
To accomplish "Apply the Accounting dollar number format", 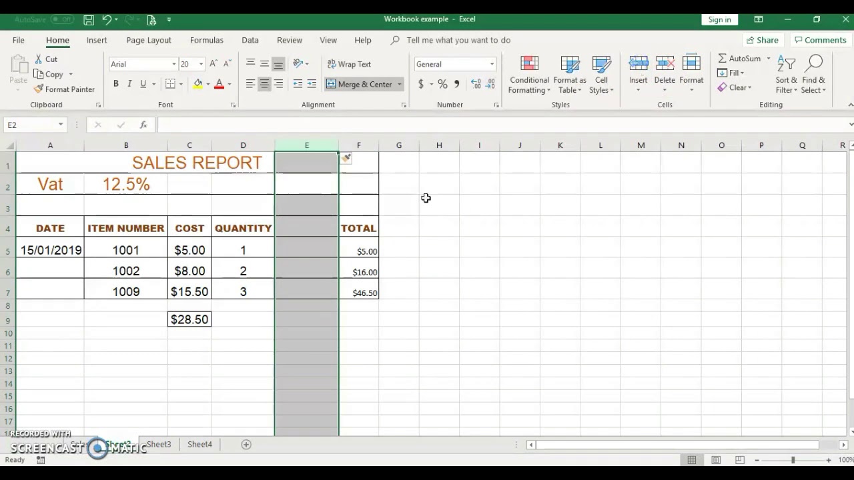I will click(x=420, y=84).
